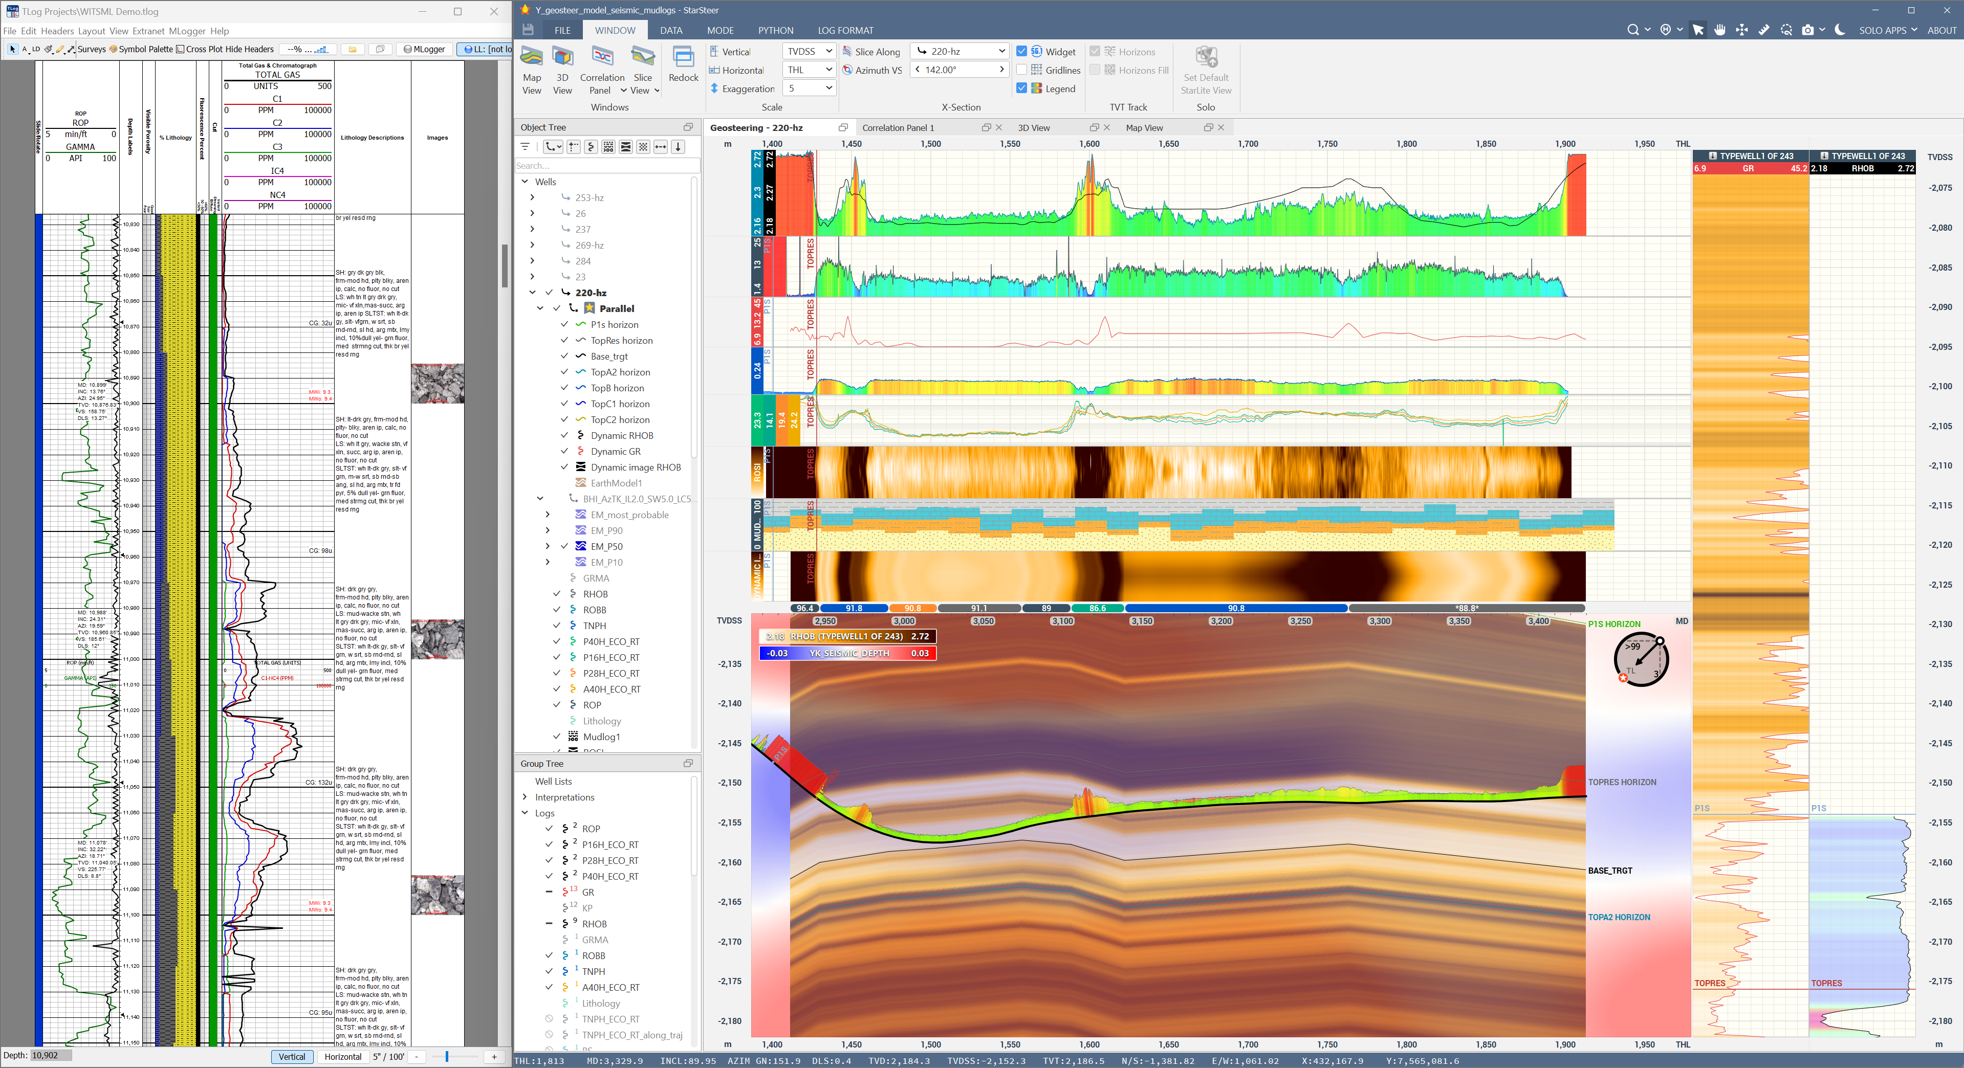The width and height of the screenshot is (1964, 1068).
Task: Activate the ruler measure tool
Action: click(1763, 30)
